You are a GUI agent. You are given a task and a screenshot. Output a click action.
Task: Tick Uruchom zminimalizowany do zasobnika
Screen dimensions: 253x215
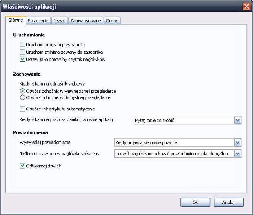(22, 52)
